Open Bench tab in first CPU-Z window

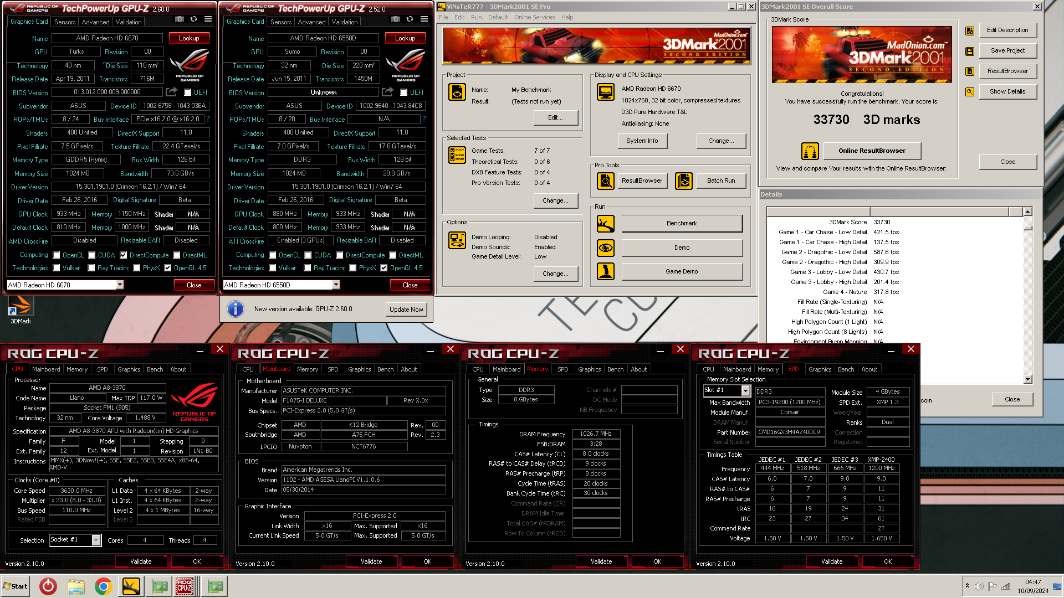[155, 369]
